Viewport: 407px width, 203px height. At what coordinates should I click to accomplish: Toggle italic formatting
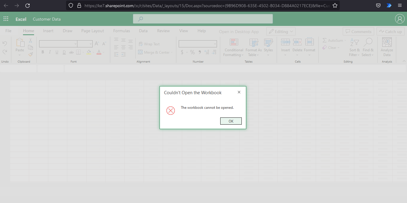point(50,52)
